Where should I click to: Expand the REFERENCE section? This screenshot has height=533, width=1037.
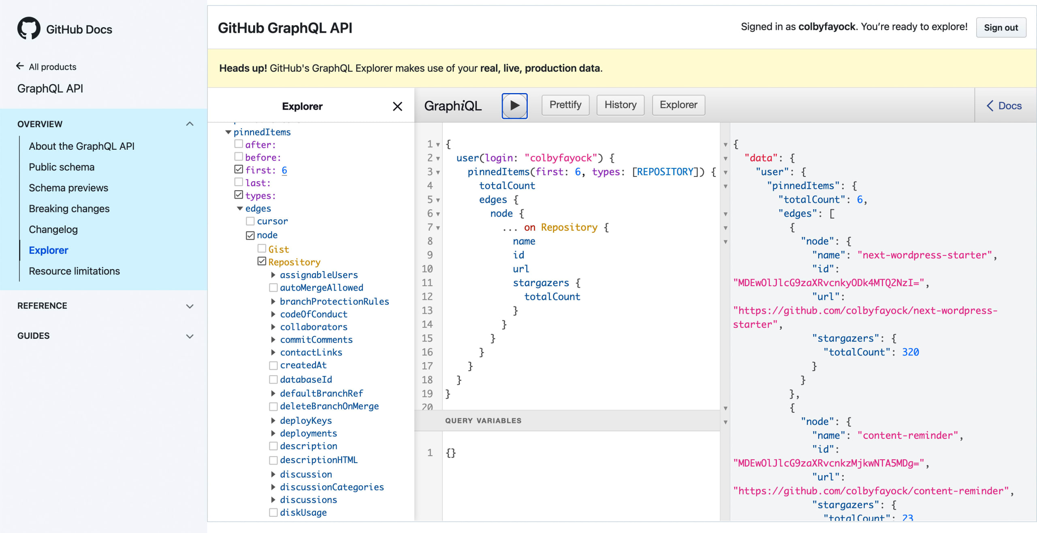coord(190,306)
